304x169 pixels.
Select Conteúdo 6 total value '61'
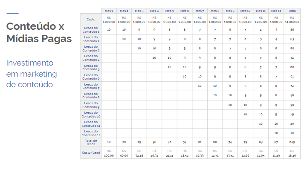click(292, 77)
